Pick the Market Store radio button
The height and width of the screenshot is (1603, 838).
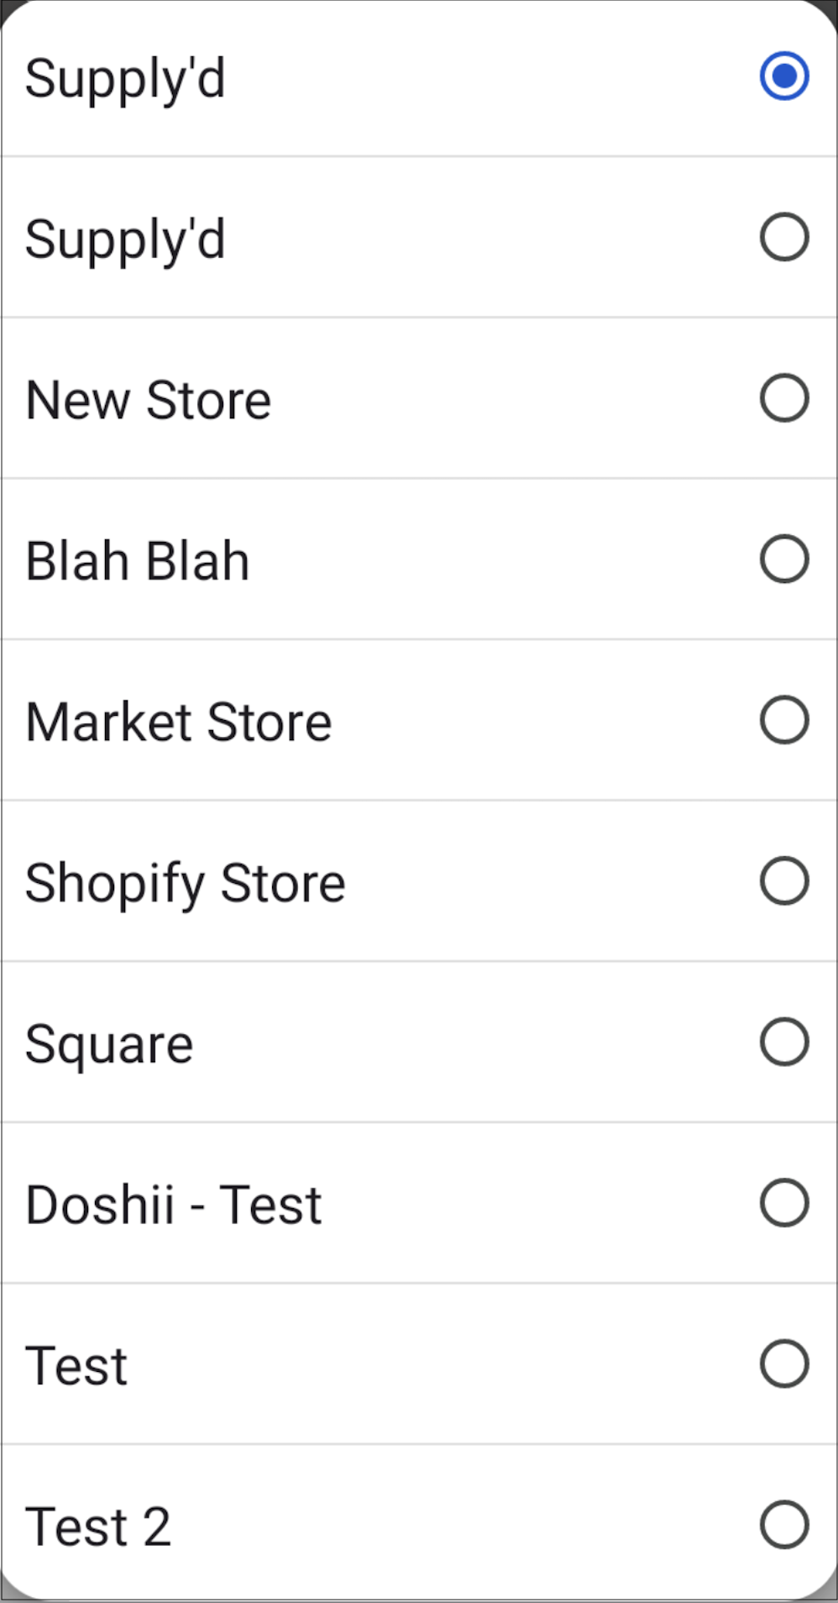point(784,720)
